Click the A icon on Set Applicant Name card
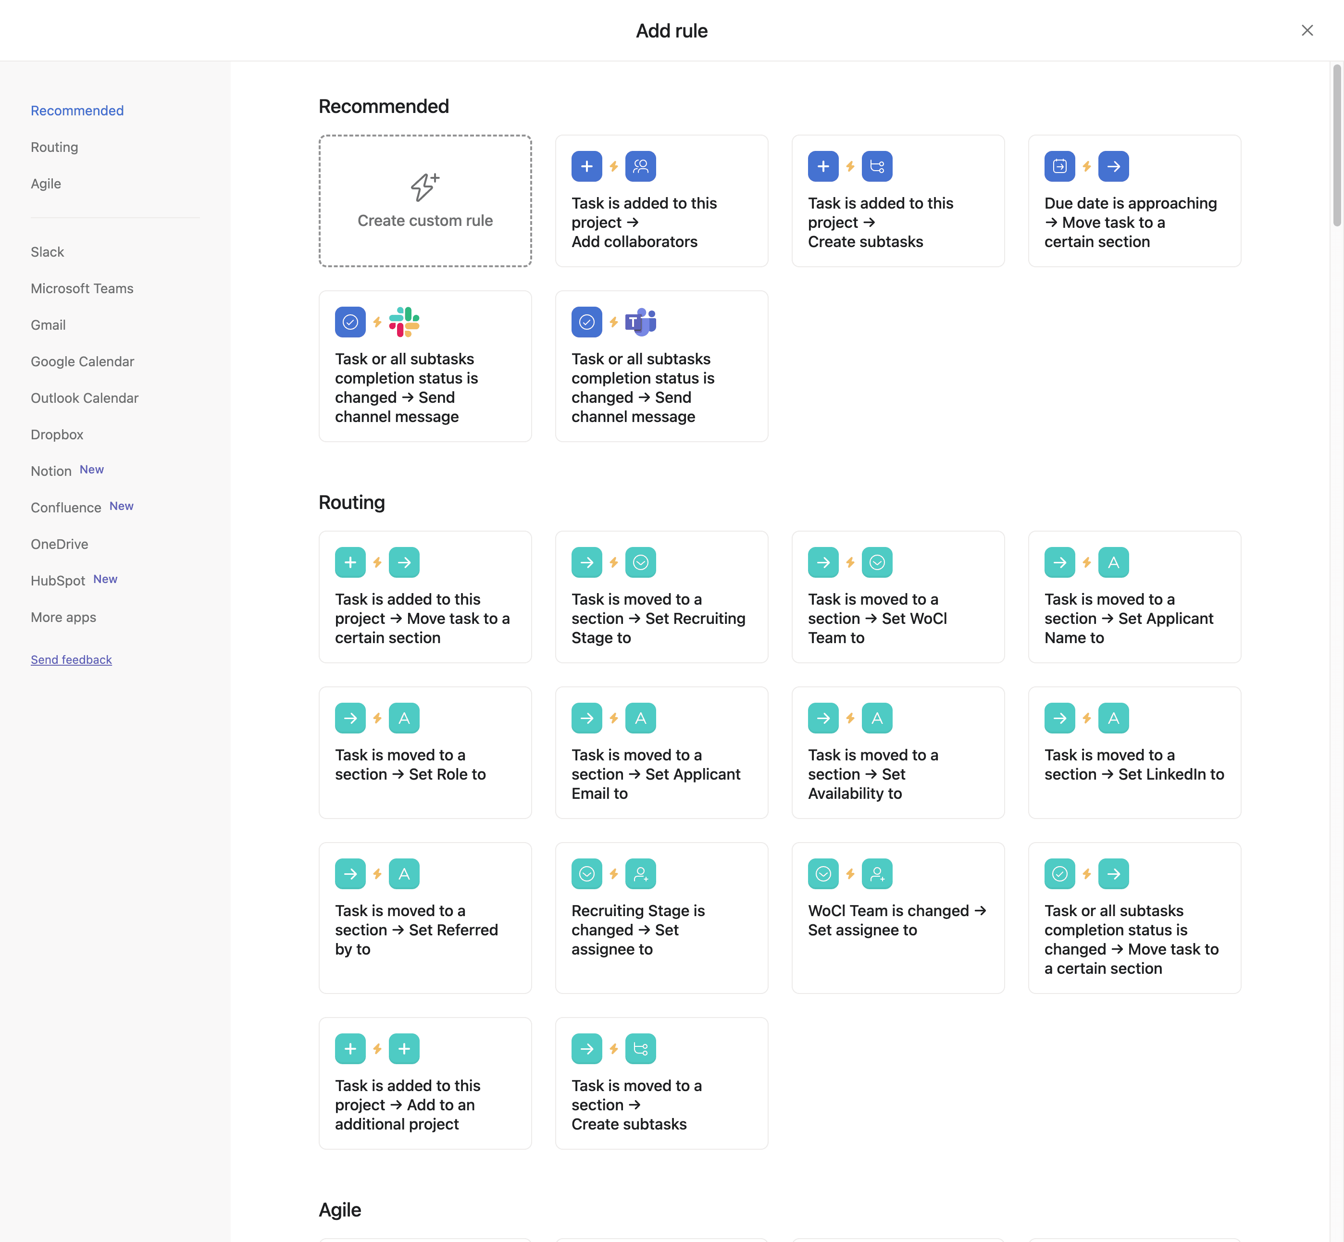 point(1113,562)
